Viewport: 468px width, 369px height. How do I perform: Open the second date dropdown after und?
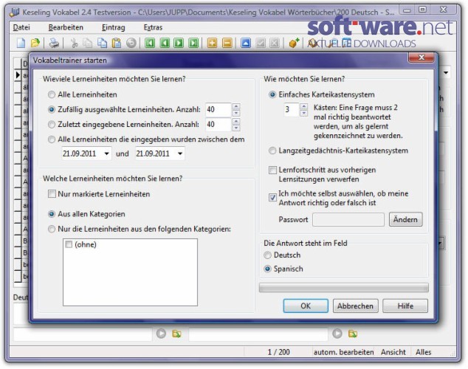(180, 154)
